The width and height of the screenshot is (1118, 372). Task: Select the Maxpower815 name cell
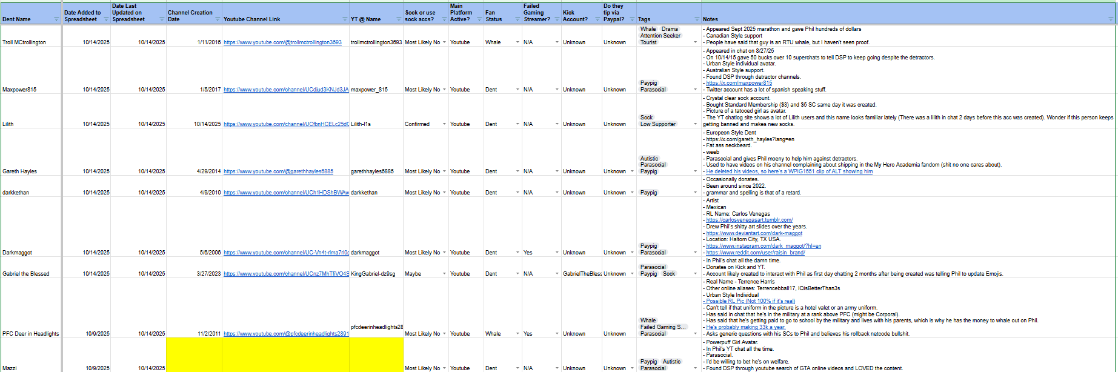(x=32, y=70)
